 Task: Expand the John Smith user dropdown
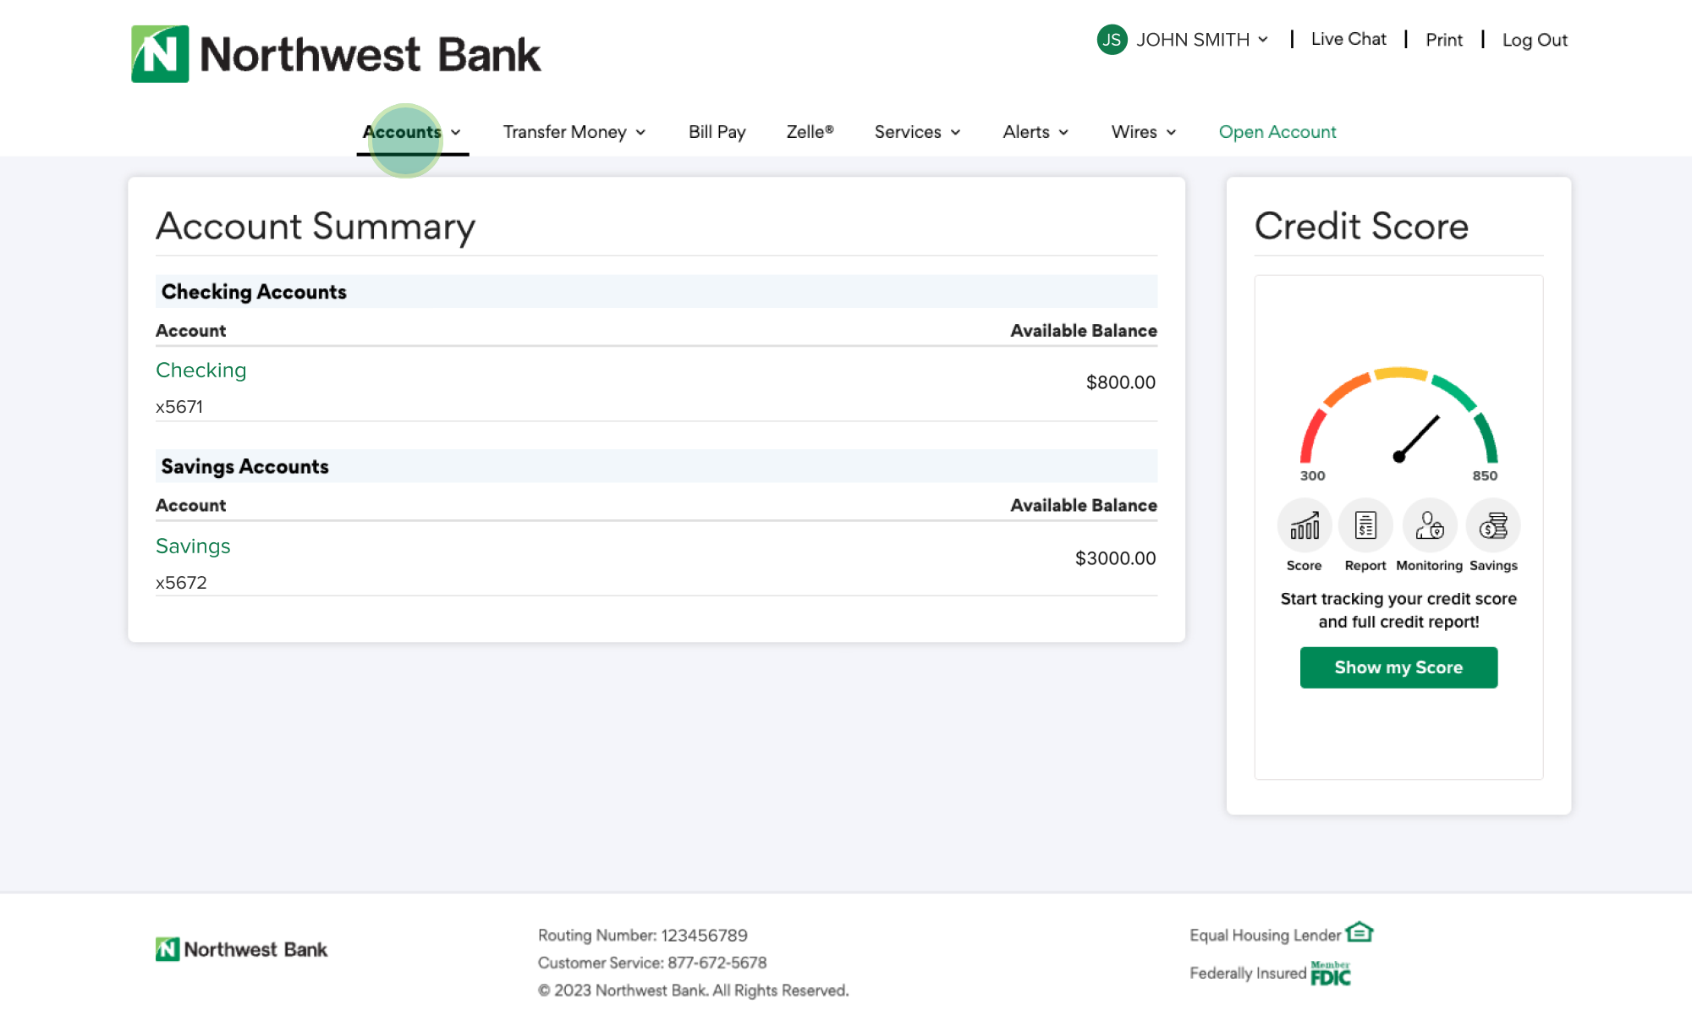1201,40
